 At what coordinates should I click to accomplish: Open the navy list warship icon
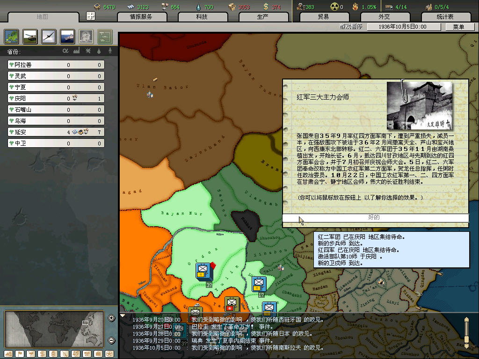67,36
